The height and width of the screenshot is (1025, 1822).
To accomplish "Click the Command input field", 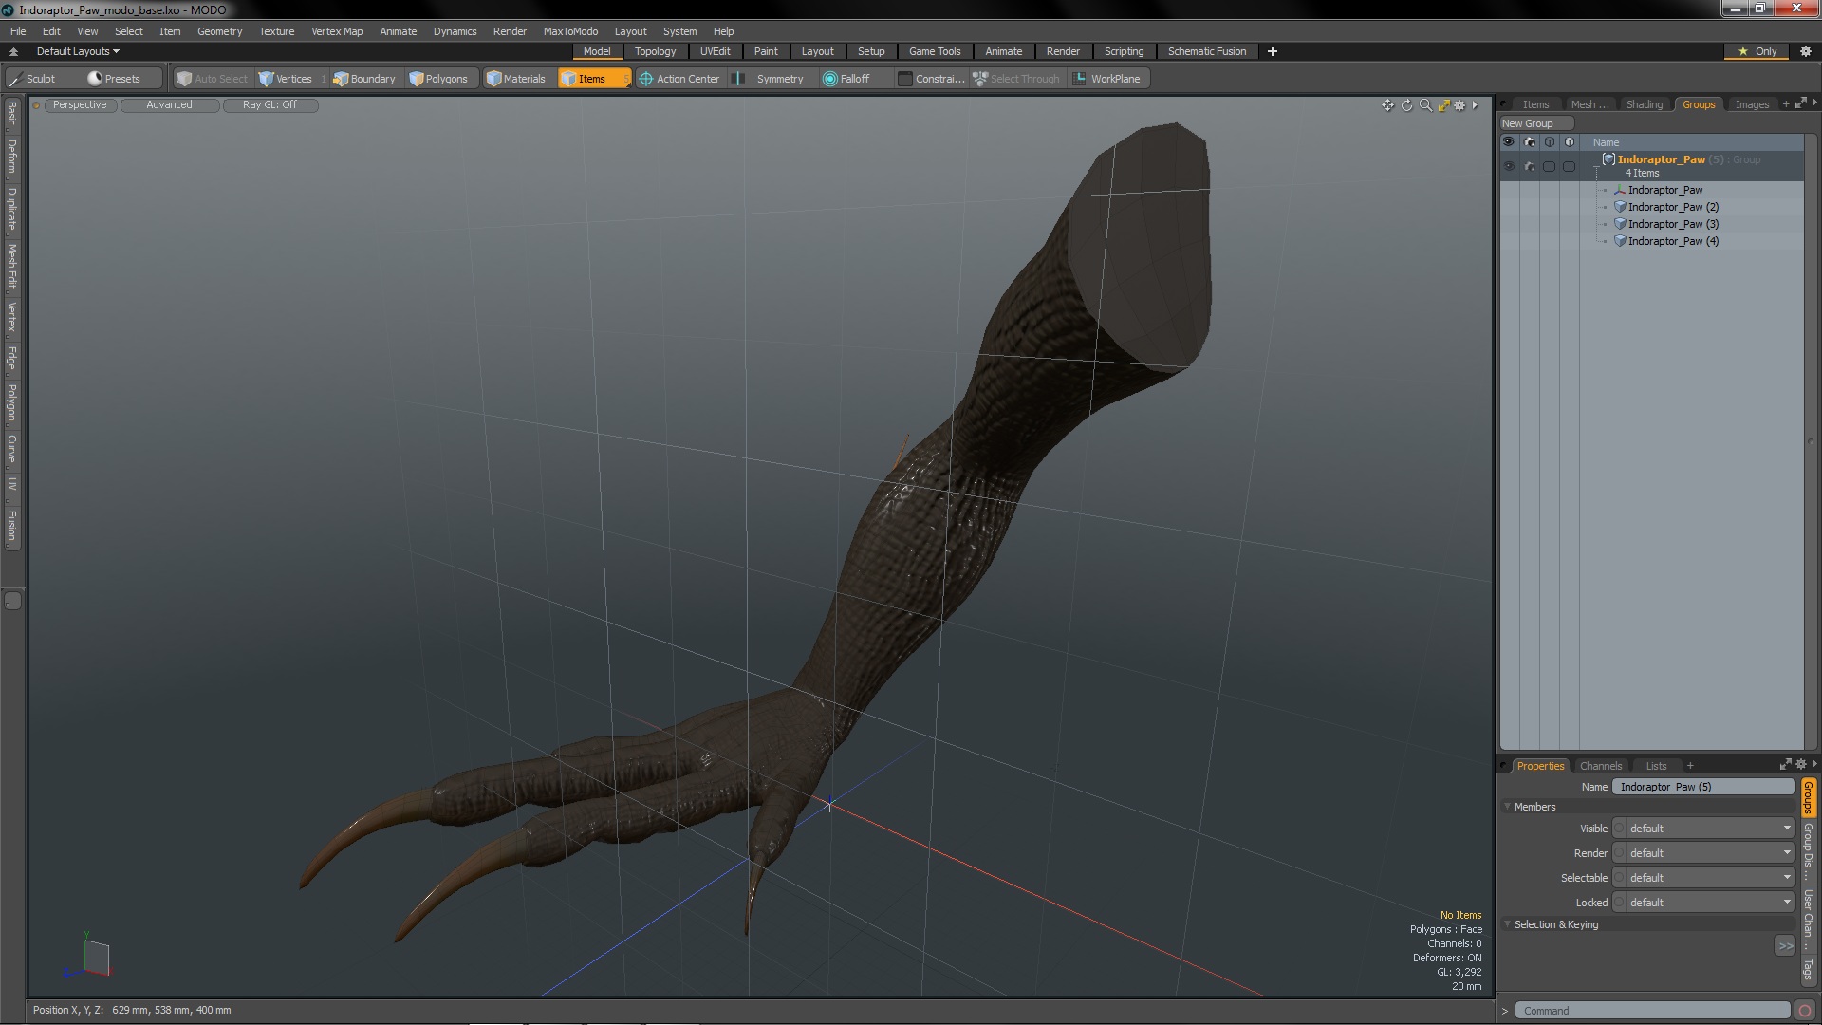I will click(x=1651, y=1011).
